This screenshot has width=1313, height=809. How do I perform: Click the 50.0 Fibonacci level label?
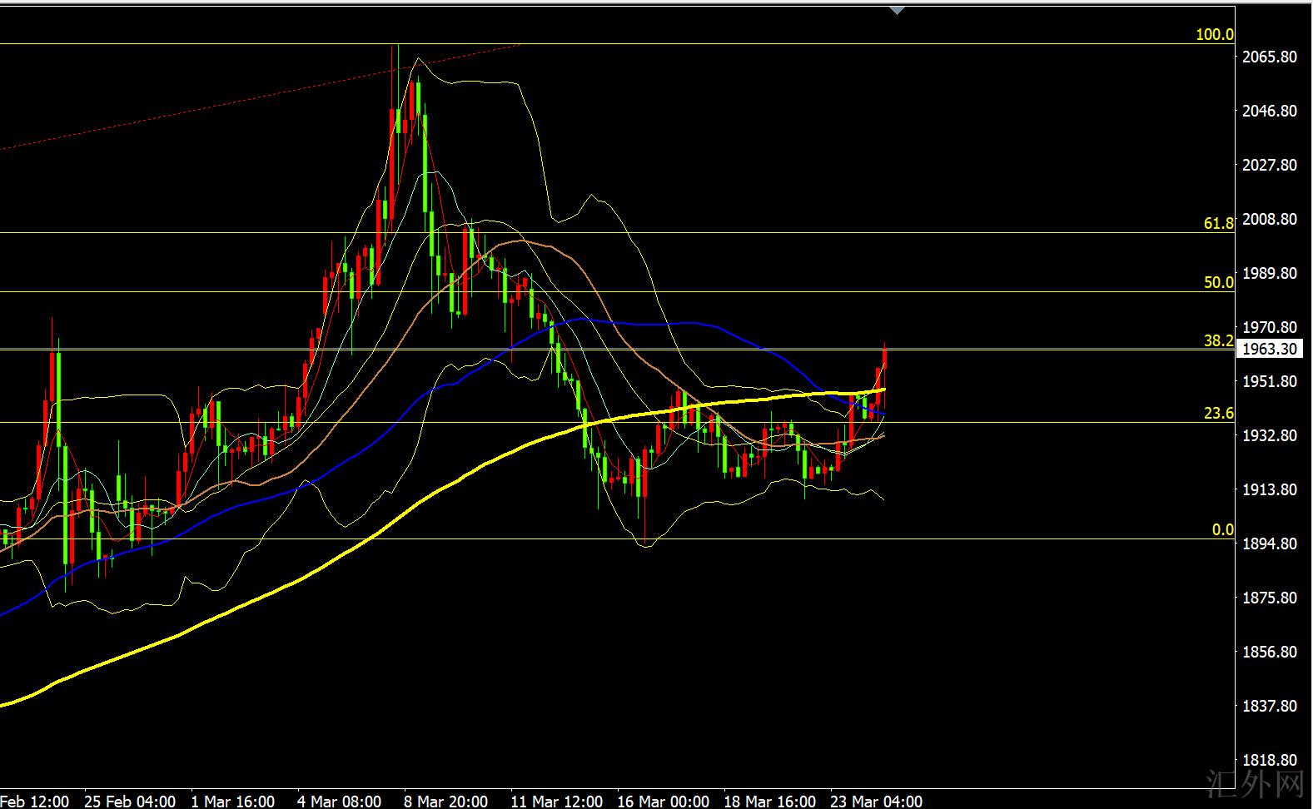[x=1219, y=282]
